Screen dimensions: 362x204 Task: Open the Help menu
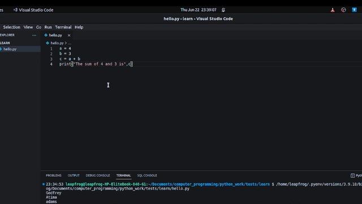pyautogui.click(x=79, y=27)
